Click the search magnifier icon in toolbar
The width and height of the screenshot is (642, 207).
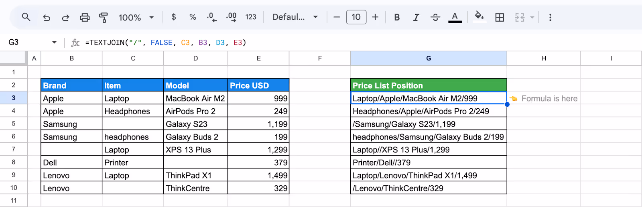pos(26,17)
